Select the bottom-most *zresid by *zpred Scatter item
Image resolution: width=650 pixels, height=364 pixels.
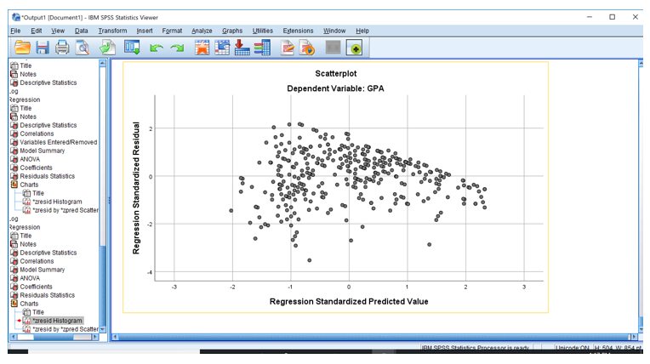click(65, 329)
